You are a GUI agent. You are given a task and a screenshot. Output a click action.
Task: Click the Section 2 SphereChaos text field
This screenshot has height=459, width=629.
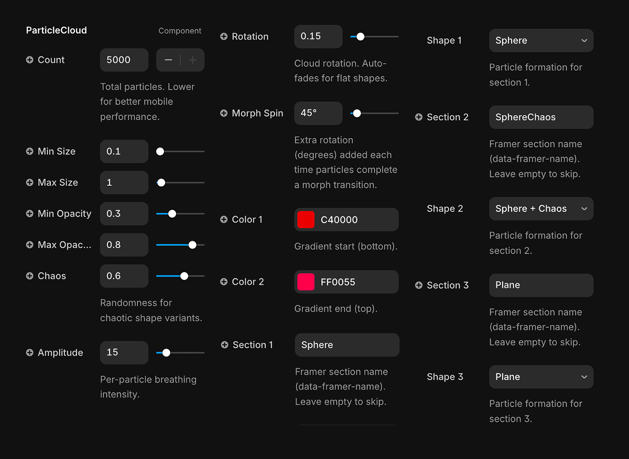[541, 117]
